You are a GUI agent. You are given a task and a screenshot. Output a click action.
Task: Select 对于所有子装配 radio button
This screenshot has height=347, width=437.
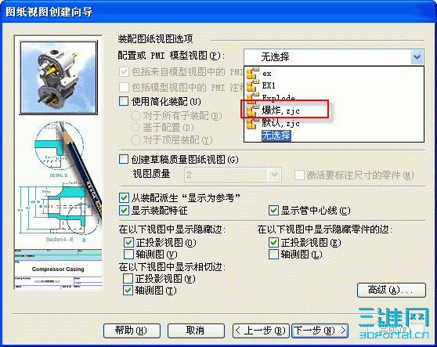(135, 115)
